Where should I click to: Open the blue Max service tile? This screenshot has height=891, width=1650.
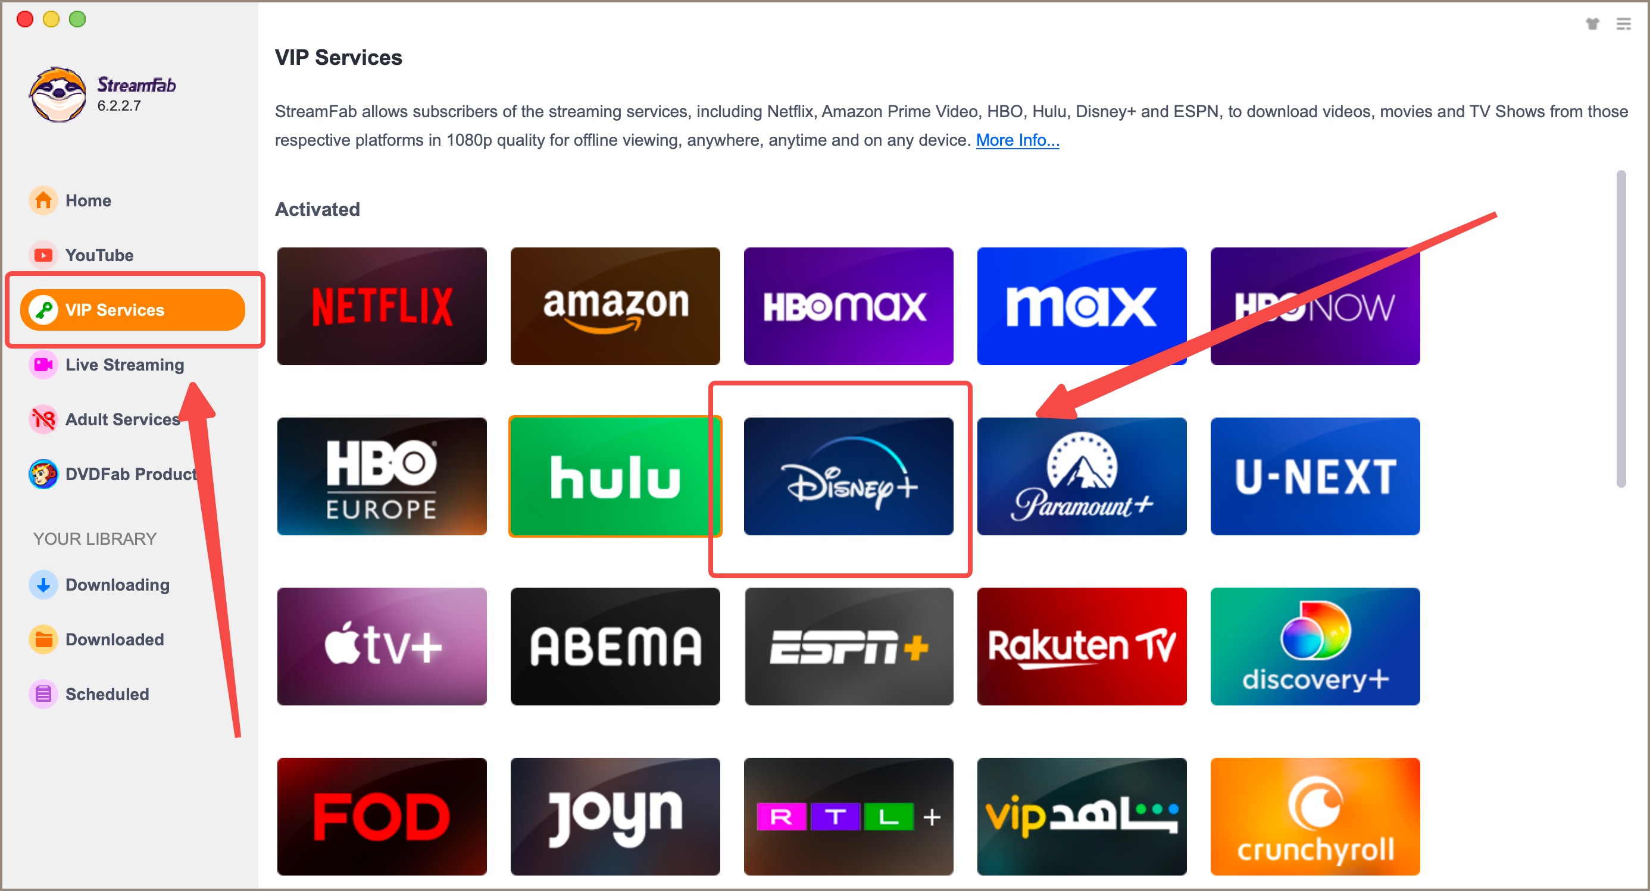1081,306
